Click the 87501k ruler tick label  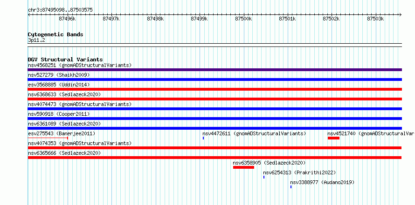(x=287, y=19)
